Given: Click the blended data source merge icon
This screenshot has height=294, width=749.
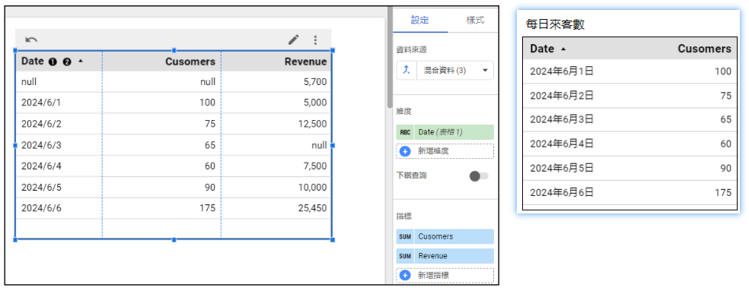Looking at the screenshot, I should click(406, 70).
